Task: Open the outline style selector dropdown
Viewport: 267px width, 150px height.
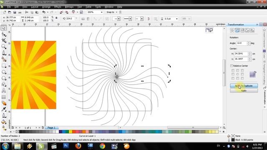Action: tap(130, 19)
